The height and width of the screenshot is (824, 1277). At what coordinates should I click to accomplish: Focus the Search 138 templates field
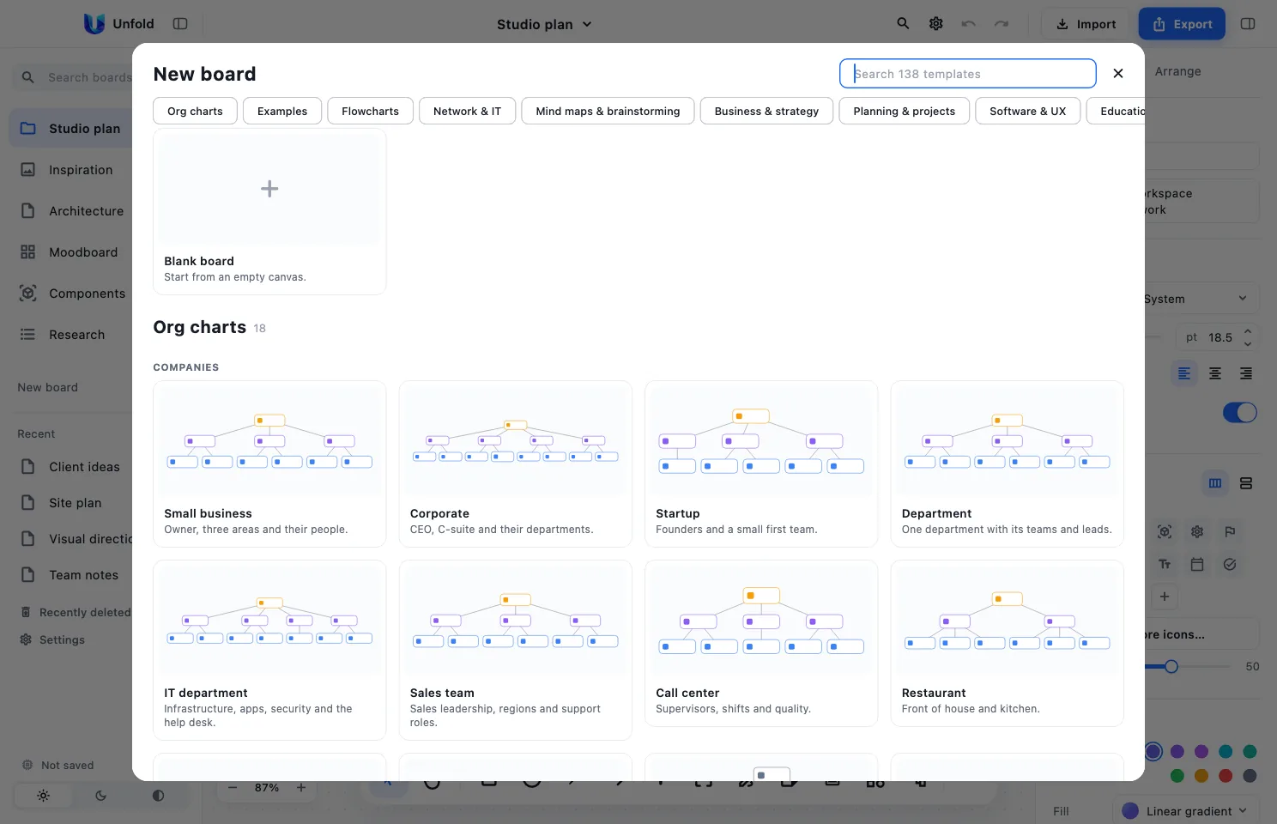coord(968,74)
